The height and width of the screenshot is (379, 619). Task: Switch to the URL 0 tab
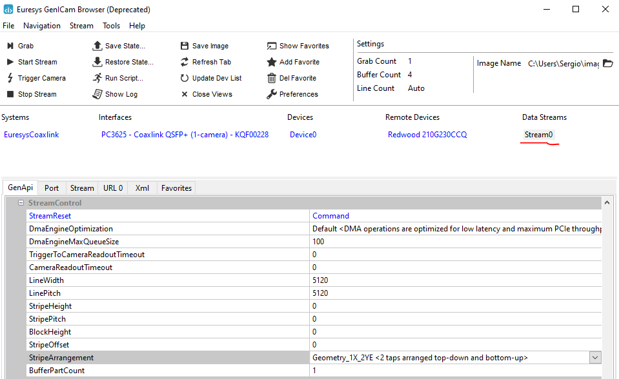(113, 188)
